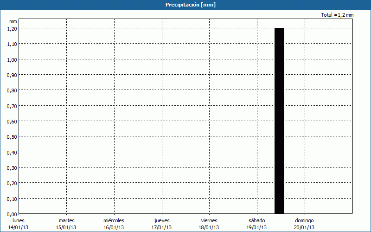
Task: Select the 'martes' day label
Action: point(66,220)
